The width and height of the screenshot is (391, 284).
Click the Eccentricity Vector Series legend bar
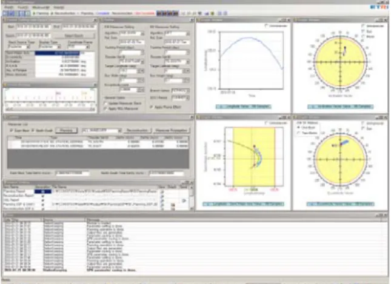[x=340, y=204]
